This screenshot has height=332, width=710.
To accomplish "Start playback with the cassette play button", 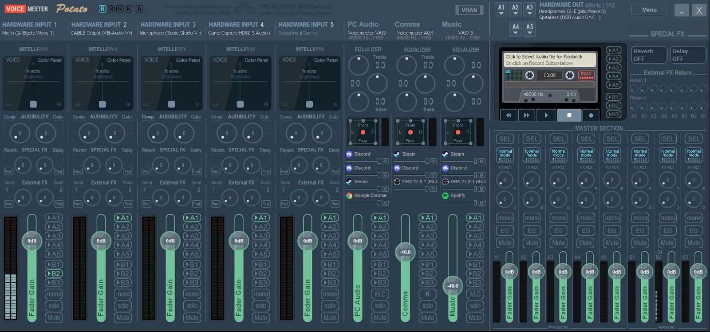I will pos(546,115).
